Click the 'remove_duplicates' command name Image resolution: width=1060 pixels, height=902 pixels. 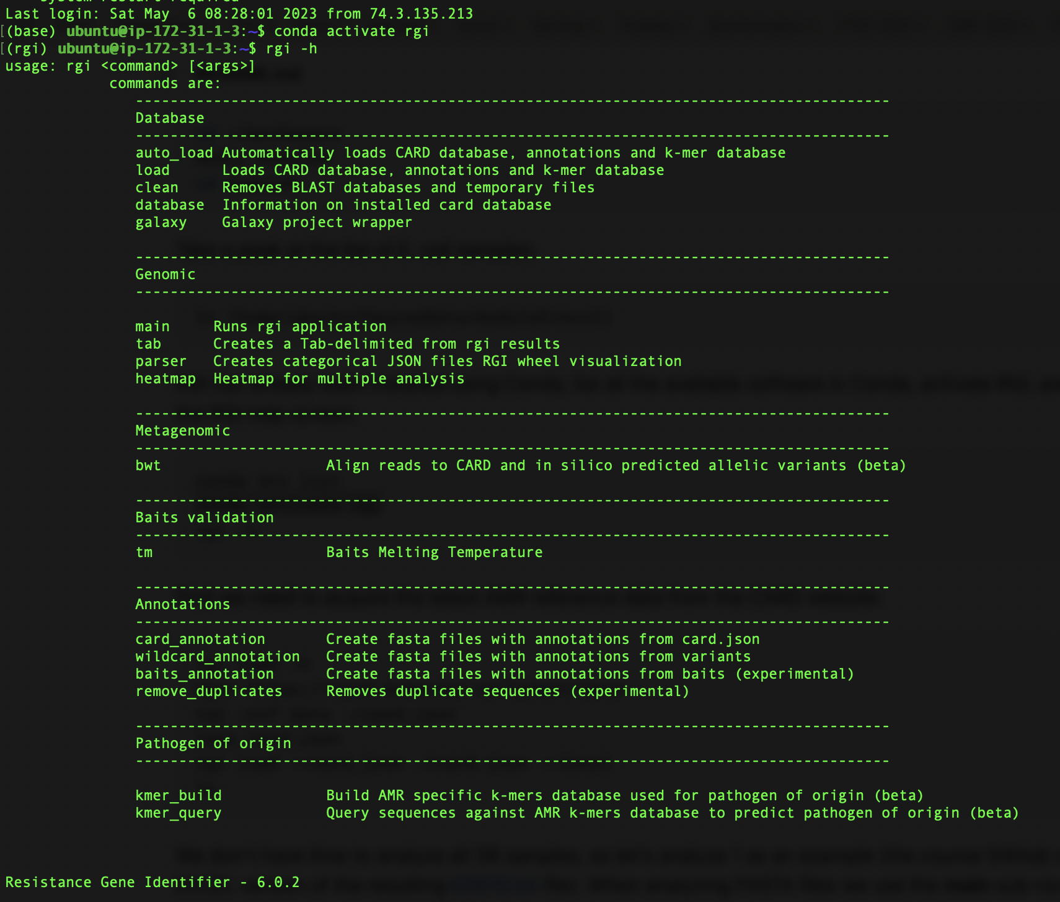click(209, 691)
